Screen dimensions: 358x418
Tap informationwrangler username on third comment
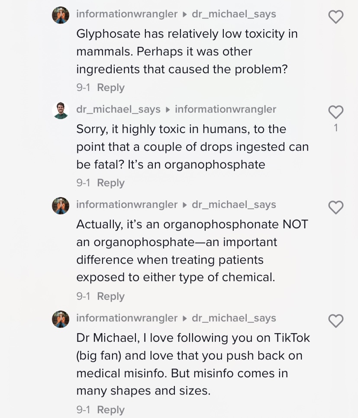point(127,204)
